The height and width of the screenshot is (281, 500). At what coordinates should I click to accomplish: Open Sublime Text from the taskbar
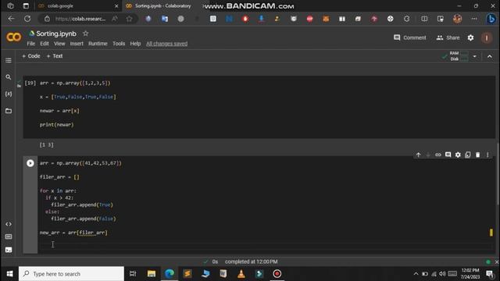[187, 274]
